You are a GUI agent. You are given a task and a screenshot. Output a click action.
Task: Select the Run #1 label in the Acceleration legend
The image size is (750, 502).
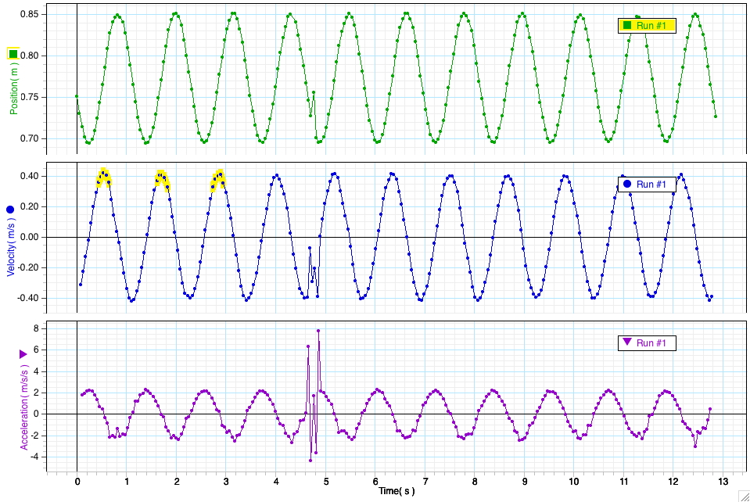[x=651, y=342]
